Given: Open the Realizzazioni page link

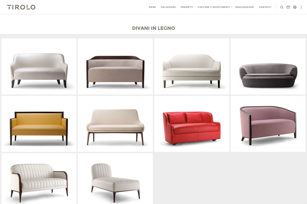Looking at the screenshot, I should click(245, 7).
